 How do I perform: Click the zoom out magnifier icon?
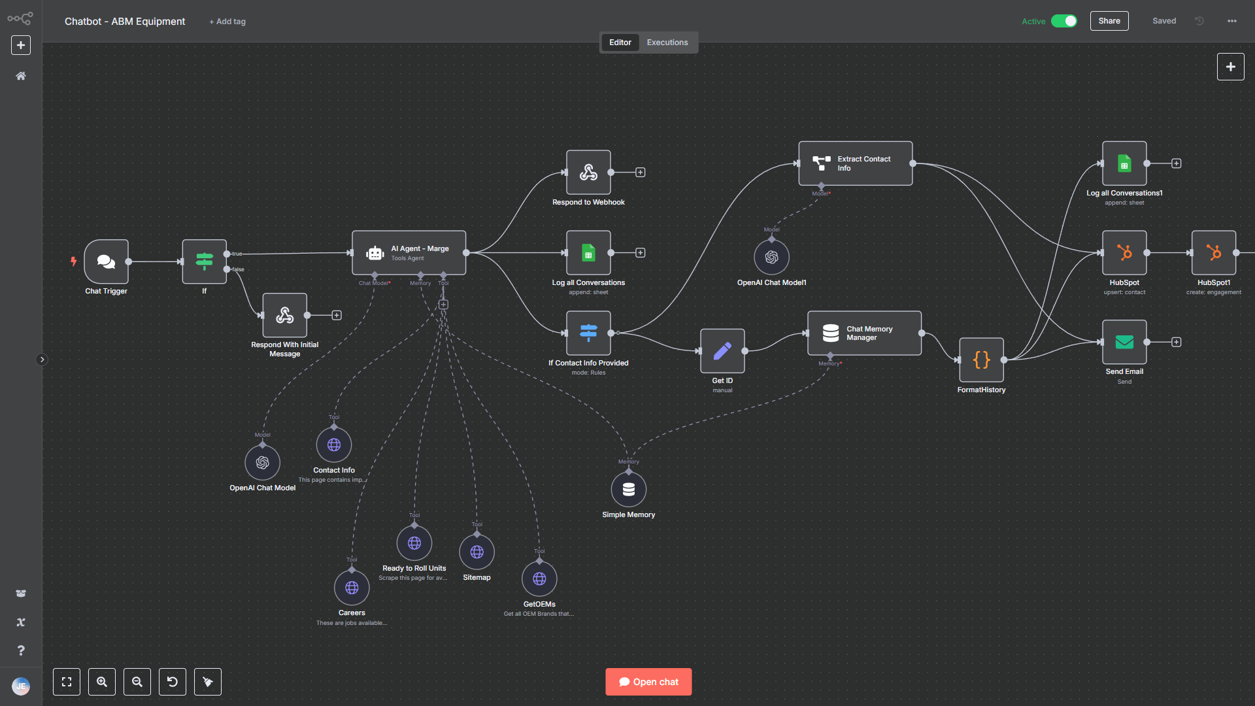tap(137, 682)
